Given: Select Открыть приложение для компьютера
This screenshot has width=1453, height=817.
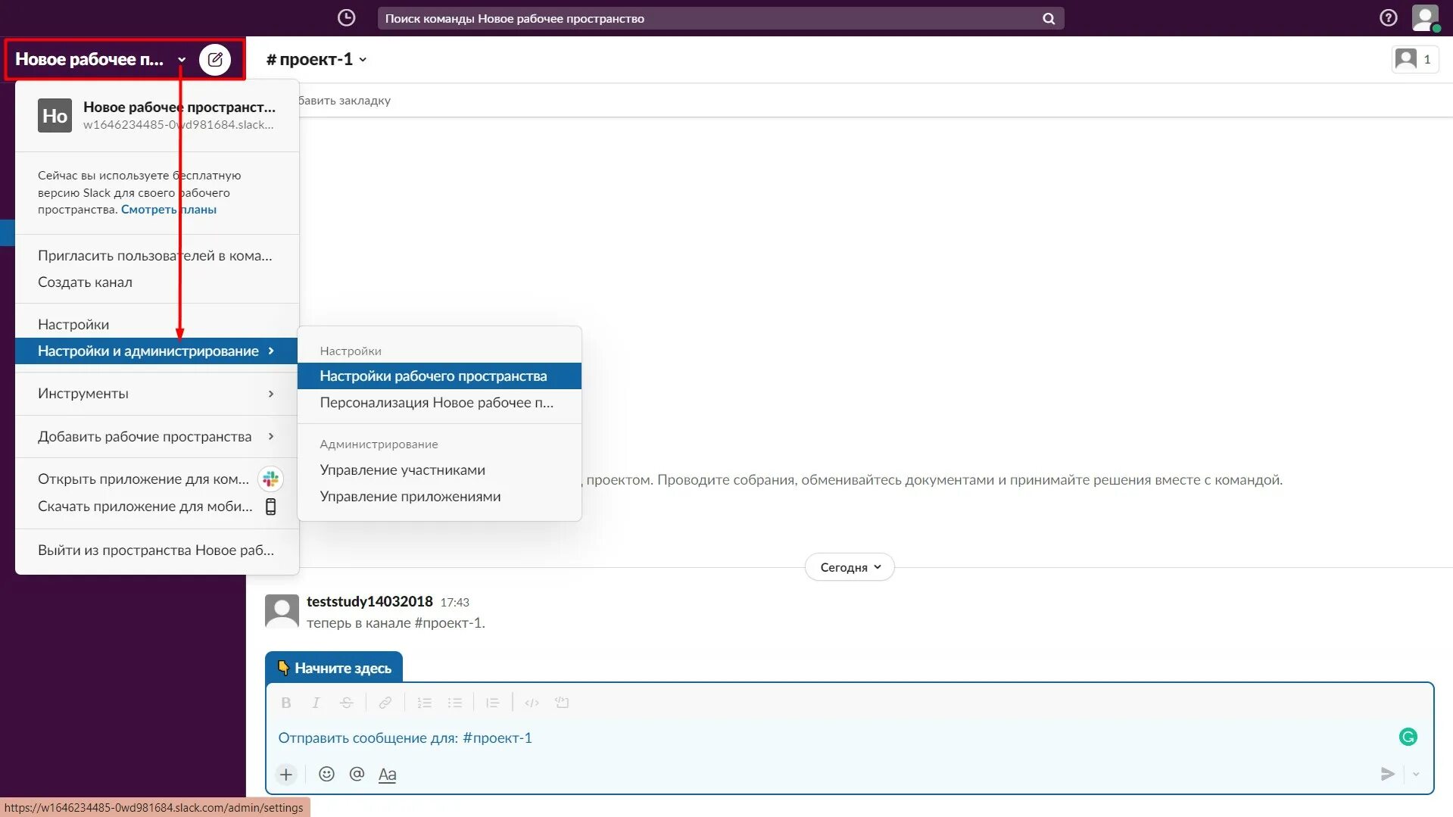Looking at the screenshot, I should coord(157,479).
